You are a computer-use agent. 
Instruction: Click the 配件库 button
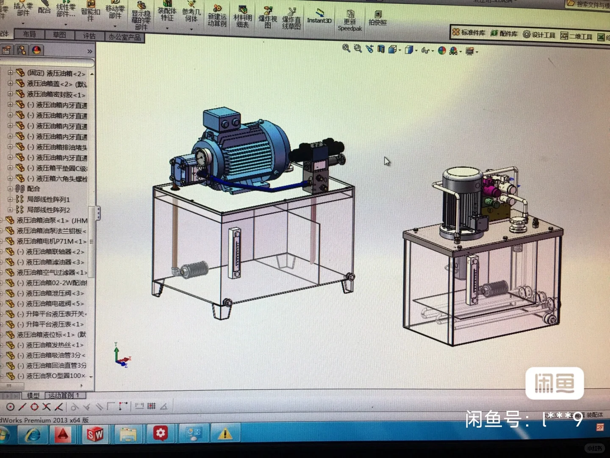[504, 34]
